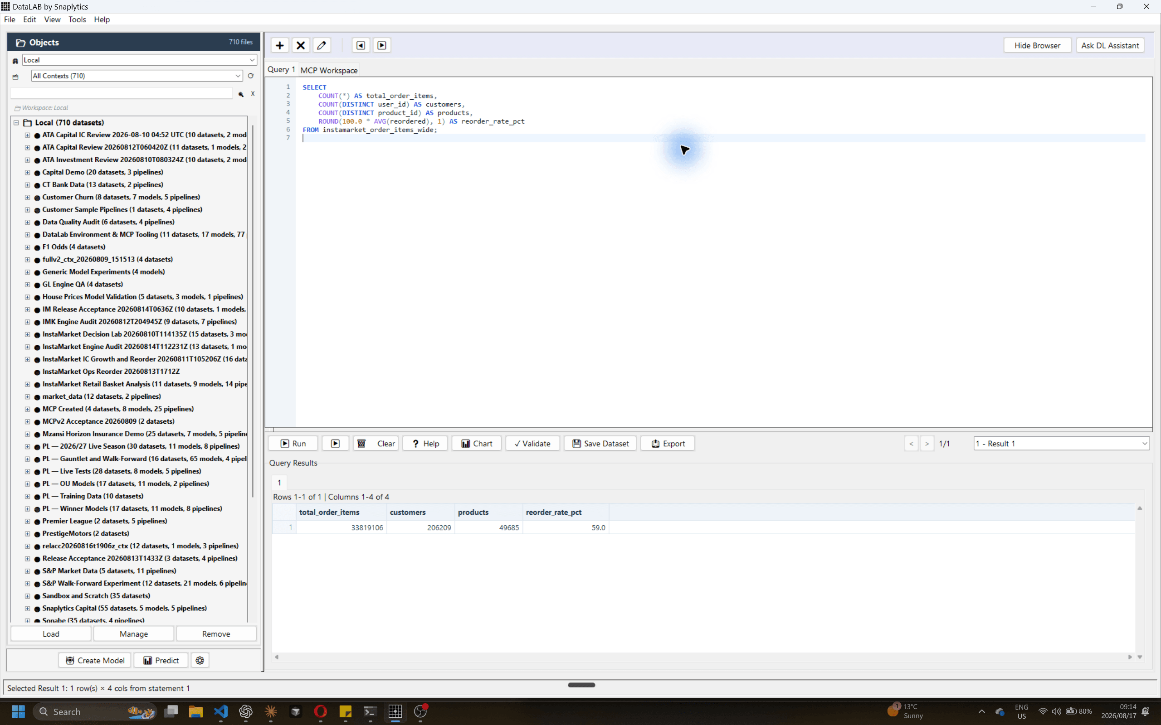Expand the Capital Demo context
The width and height of the screenshot is (1161, 725).
(27, 172)
